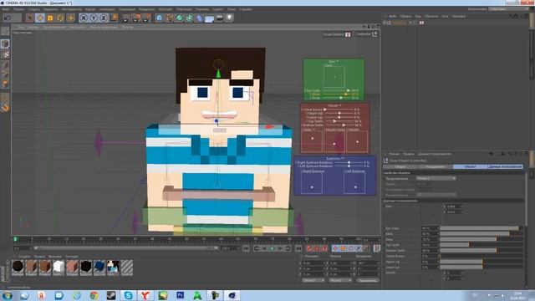Screen dimensions: 535x301
Task: Open the Представление dropdown in attributes
Action: 436,178
